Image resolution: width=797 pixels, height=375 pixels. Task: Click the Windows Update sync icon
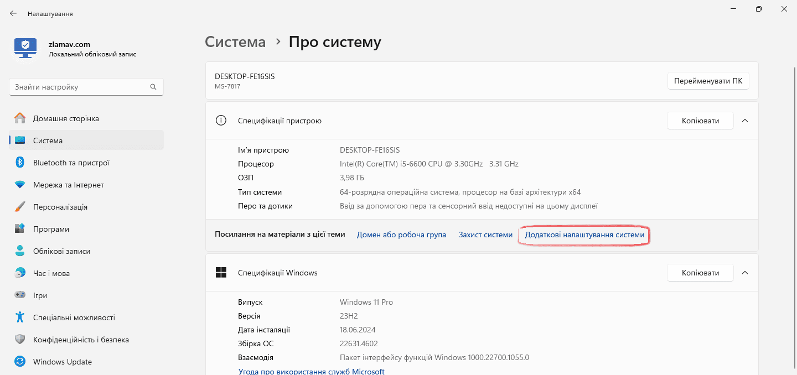pyautogui.click(x=20, y=362)
